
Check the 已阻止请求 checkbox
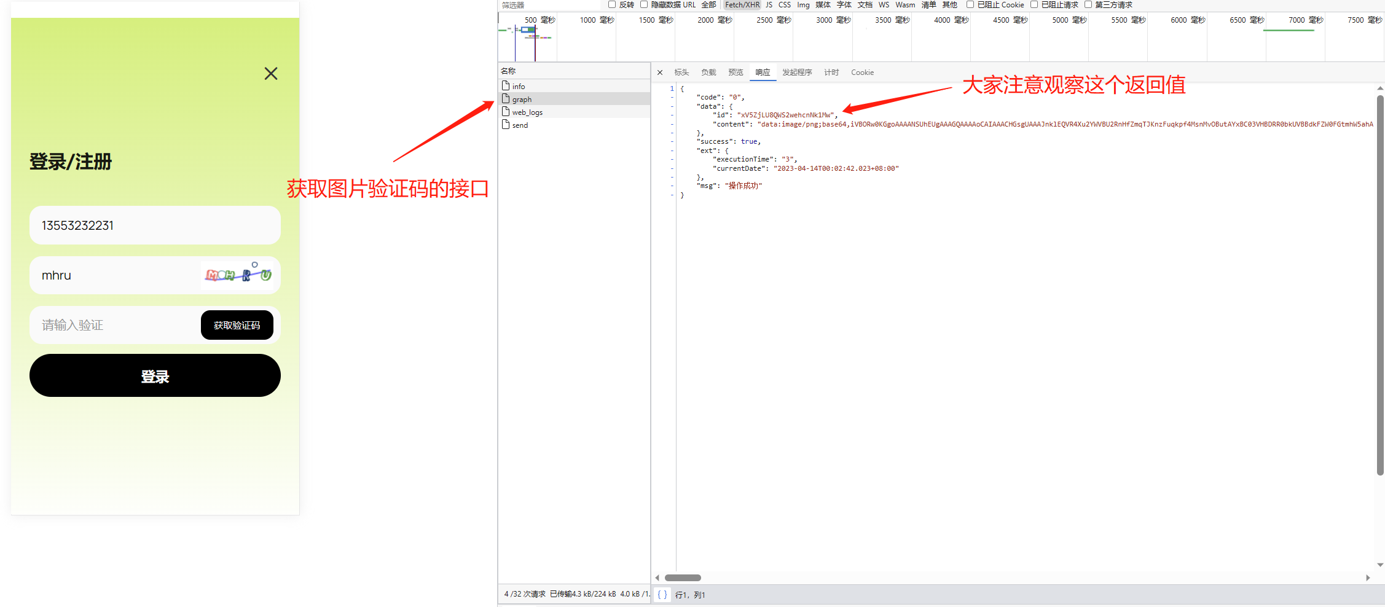tap(1034, 4)
